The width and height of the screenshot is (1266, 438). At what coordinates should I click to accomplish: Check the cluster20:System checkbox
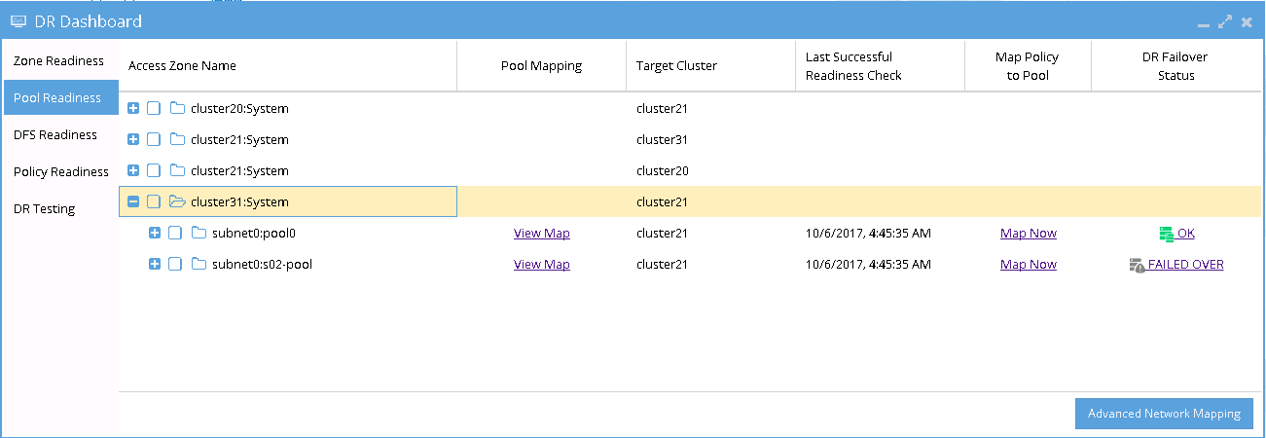pyautogui.click(x=154, y=109)
